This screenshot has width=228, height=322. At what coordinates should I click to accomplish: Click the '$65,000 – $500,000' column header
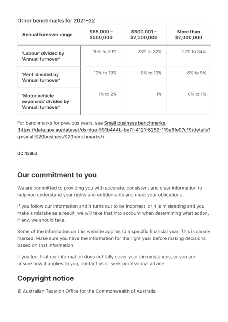point(101,35)
